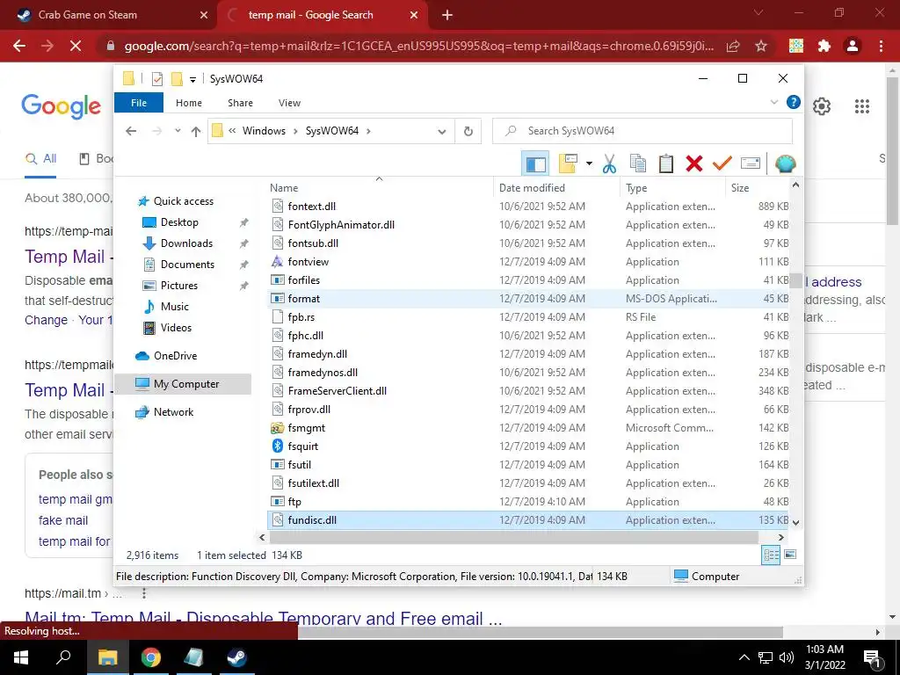Switch to large icons view in status bar
Viewport: 900px width, 675px height.
click(790, 555)
